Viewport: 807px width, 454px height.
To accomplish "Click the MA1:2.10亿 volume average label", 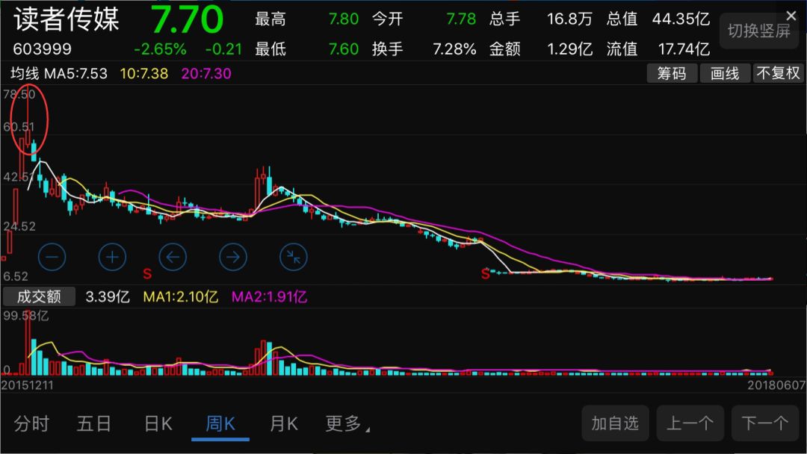I will tap(181, 296).
